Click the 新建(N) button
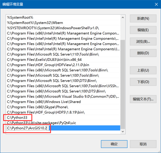Viewport: 161px width, 153px height. [x=143, y=18]
